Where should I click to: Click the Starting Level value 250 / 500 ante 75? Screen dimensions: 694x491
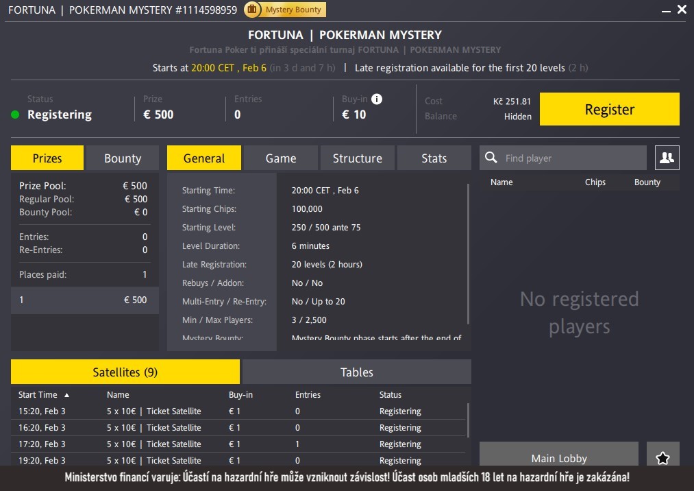coord(325,228)
